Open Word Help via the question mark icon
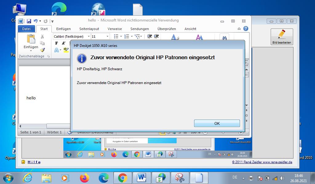The height and width of the screenshot is (184, 315). [x=246, y=29]
